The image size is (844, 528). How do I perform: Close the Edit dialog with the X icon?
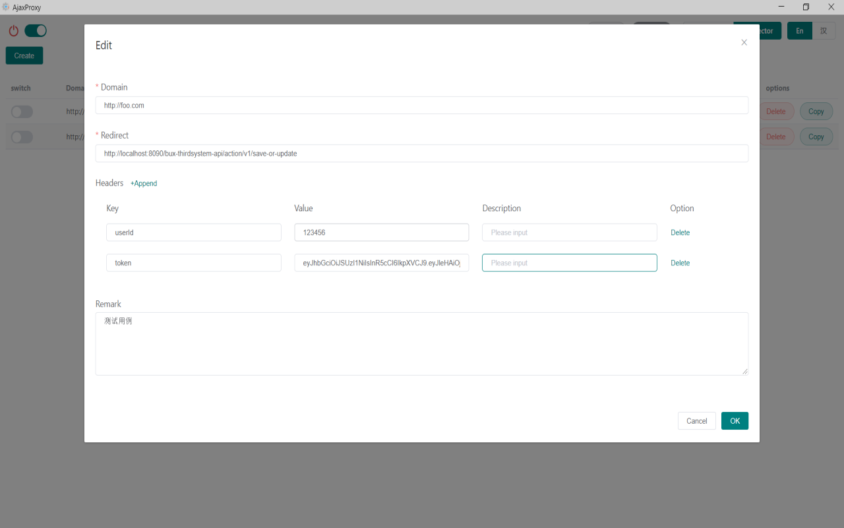point(744,42)
